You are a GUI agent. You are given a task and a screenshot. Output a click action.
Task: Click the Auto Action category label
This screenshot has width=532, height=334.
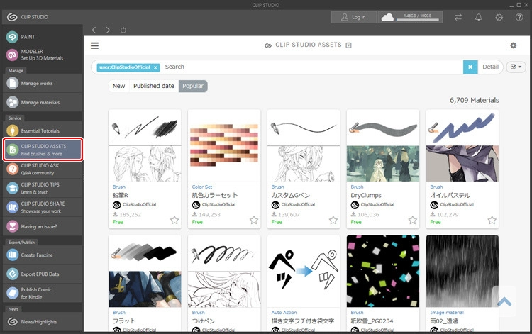(284, 312)
